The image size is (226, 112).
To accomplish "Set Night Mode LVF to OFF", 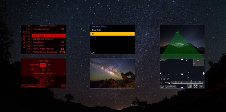I will point(49,70).
